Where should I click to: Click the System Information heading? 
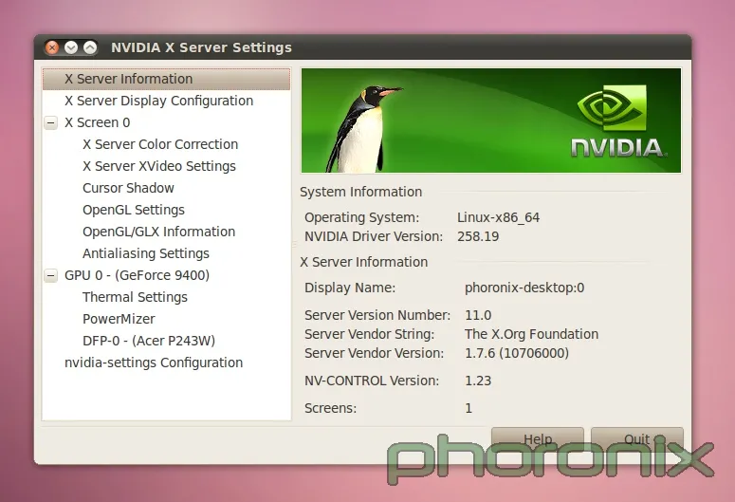[x=361, y=192]
